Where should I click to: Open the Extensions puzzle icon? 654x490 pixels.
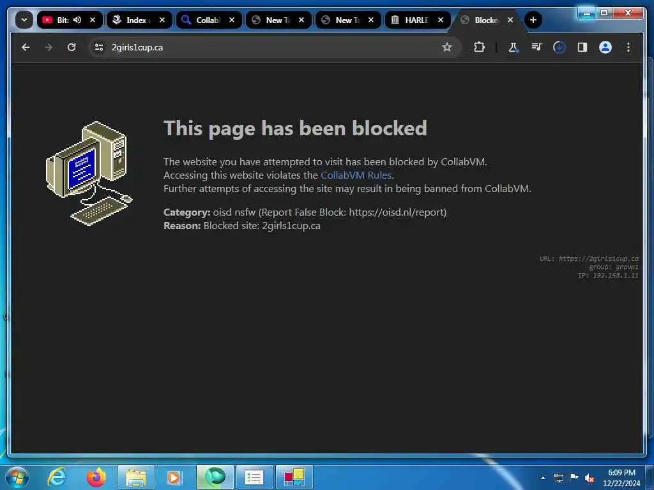pos(479,47)
